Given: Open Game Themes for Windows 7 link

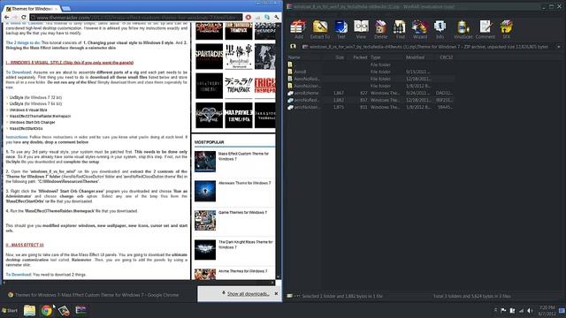Looking at the screenshot, I should tap(242, 213).
